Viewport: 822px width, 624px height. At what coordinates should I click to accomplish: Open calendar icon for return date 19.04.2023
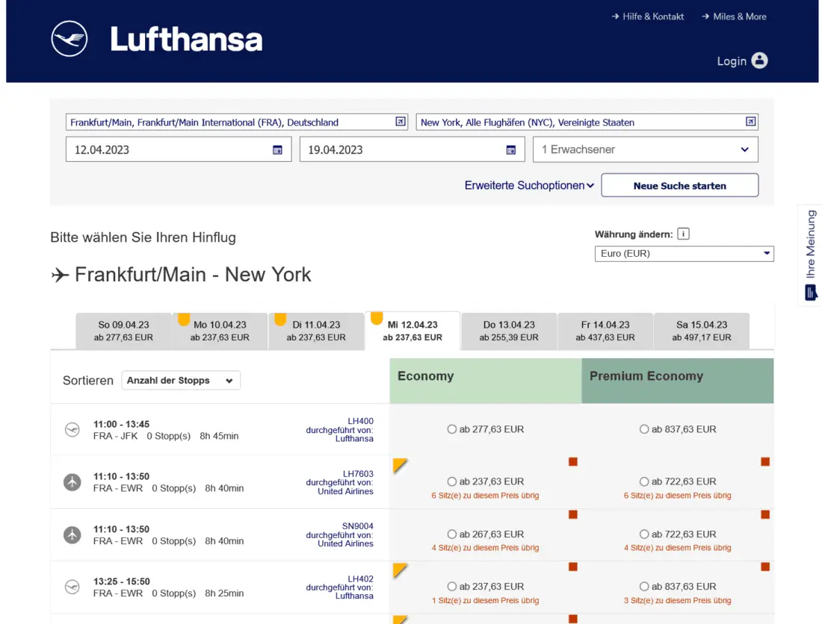pyautogui.click(x=511, y=149)
